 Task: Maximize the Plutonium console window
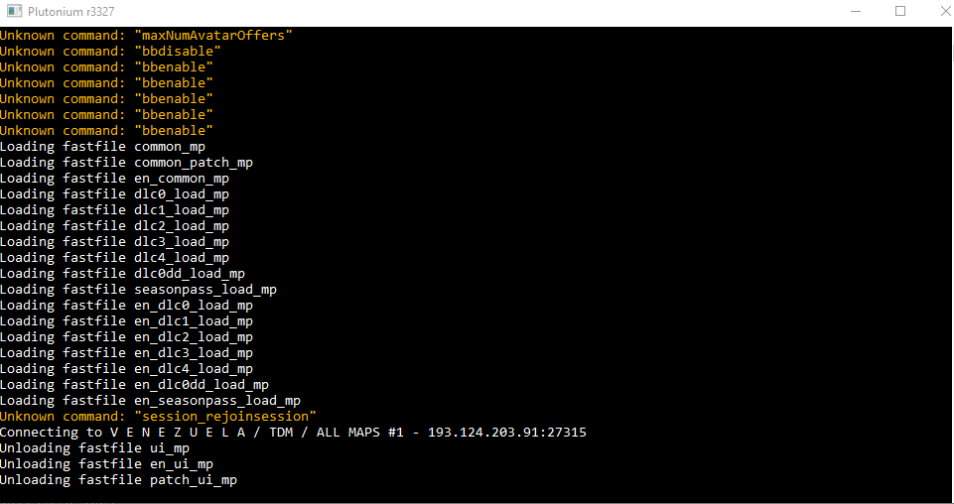900,11
